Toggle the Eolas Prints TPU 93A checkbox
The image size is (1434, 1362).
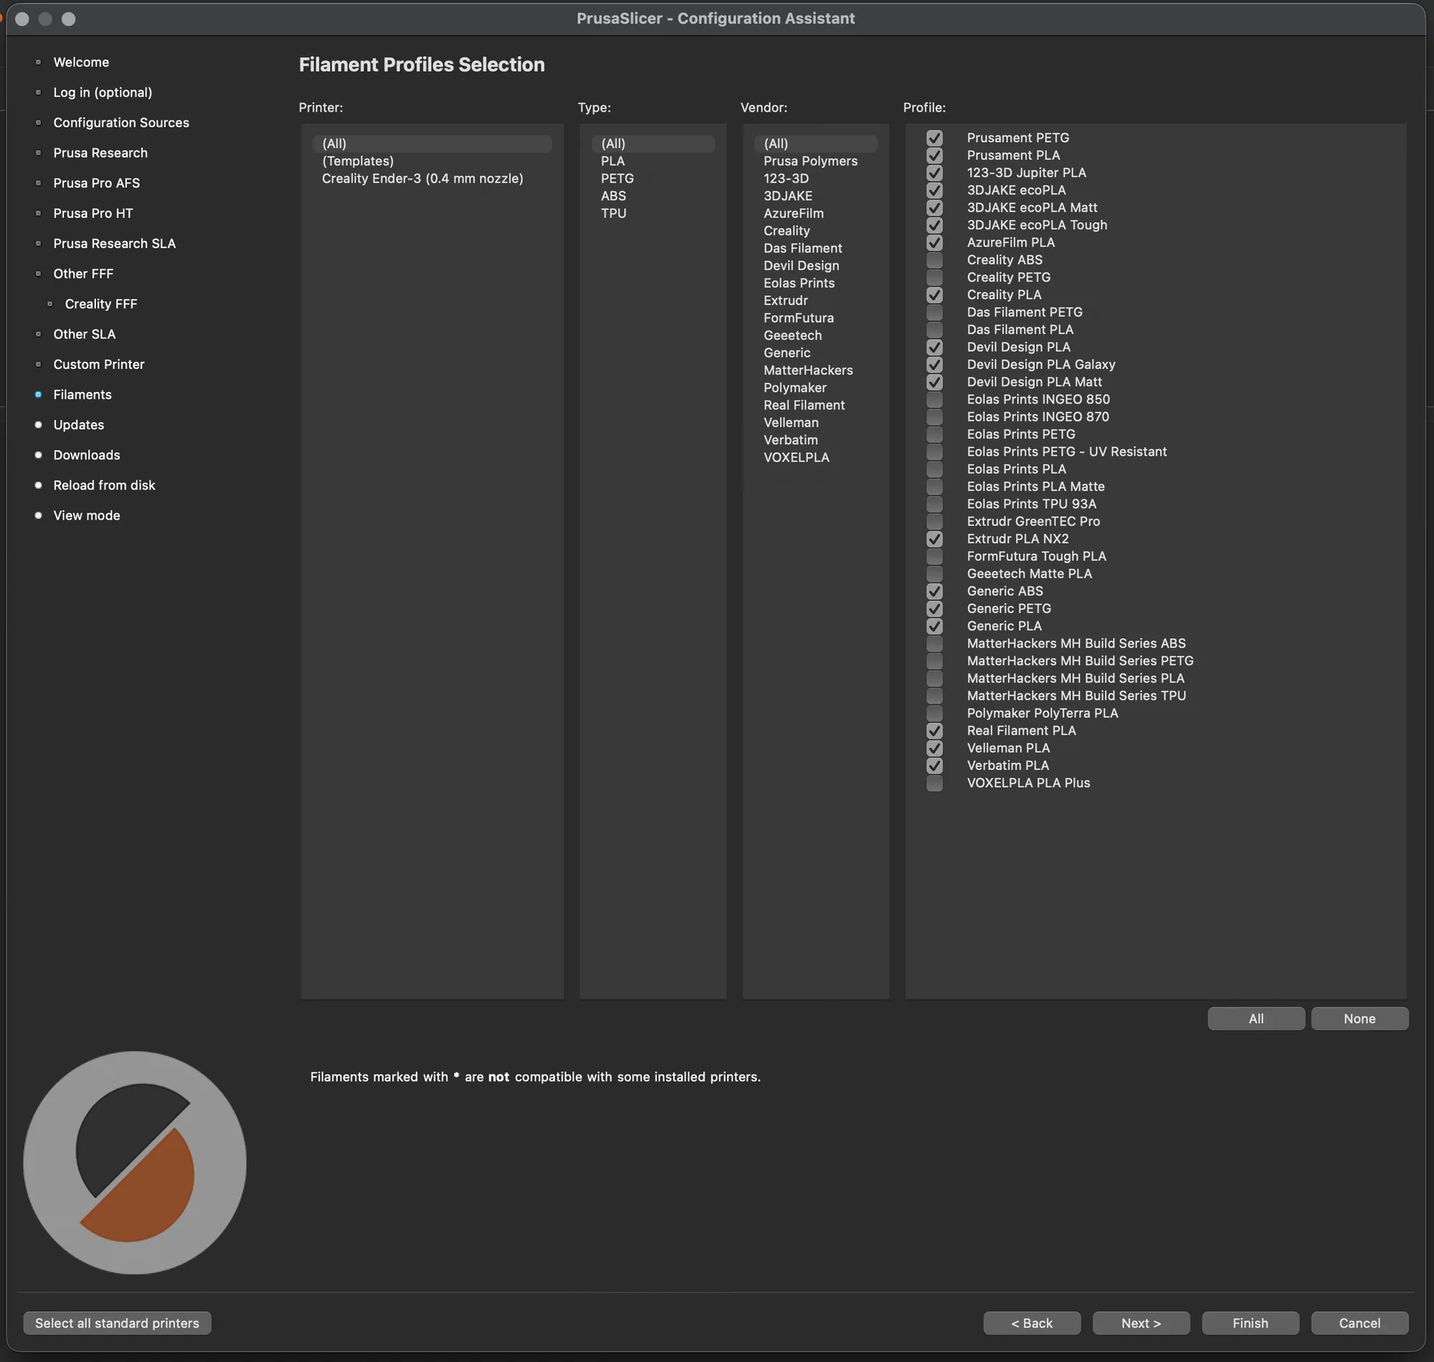[934, 504]
